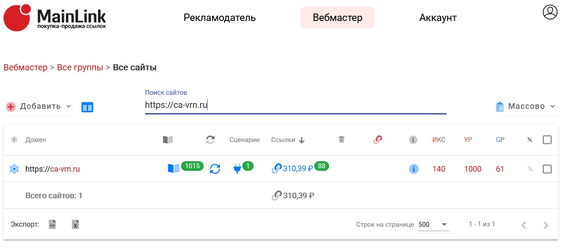Open the Массово bulk actions dropdown

tap(525, 106)
